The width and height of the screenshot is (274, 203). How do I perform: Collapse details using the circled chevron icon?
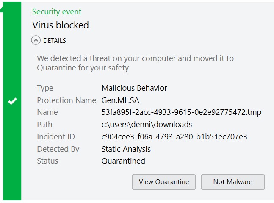point(36,41)
